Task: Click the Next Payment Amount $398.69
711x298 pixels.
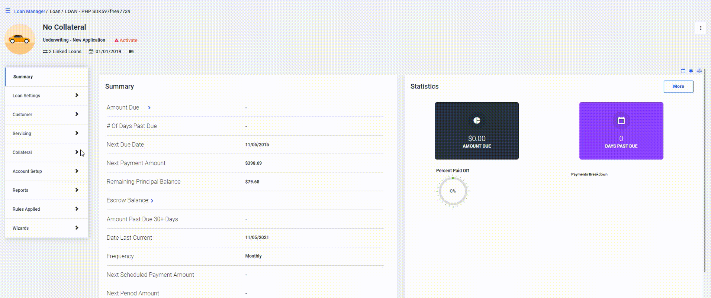Action: click(253, 163)
